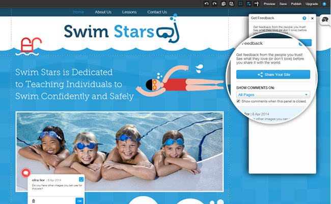
Task: Click the Paste icon in the top toolbar
Action: click(x=231, y=4)
